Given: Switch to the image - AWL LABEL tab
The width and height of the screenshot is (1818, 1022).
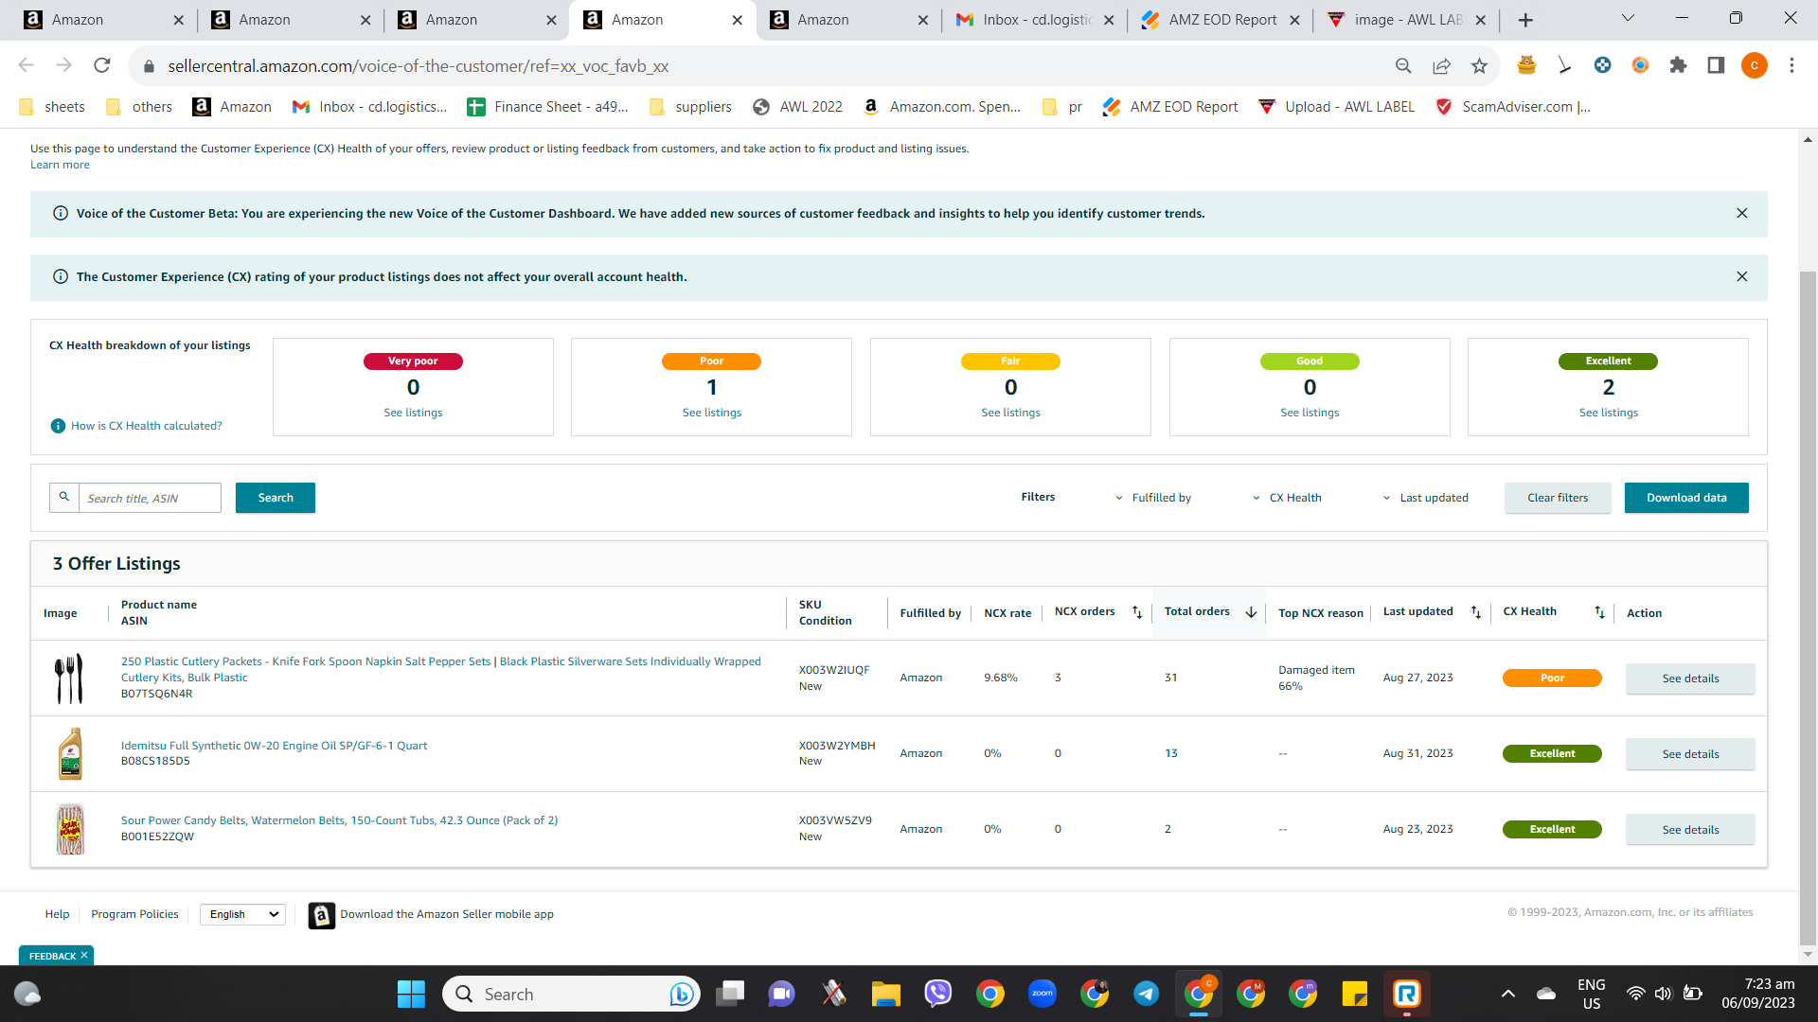Looking at the screenshot, I should click(x=1407, y=20).
